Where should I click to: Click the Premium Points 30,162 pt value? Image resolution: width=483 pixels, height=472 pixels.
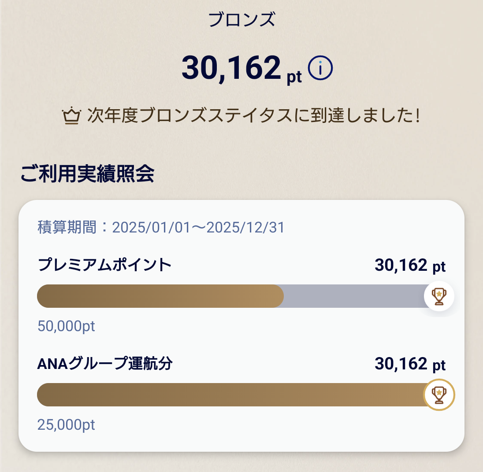[x=410, y=265]
